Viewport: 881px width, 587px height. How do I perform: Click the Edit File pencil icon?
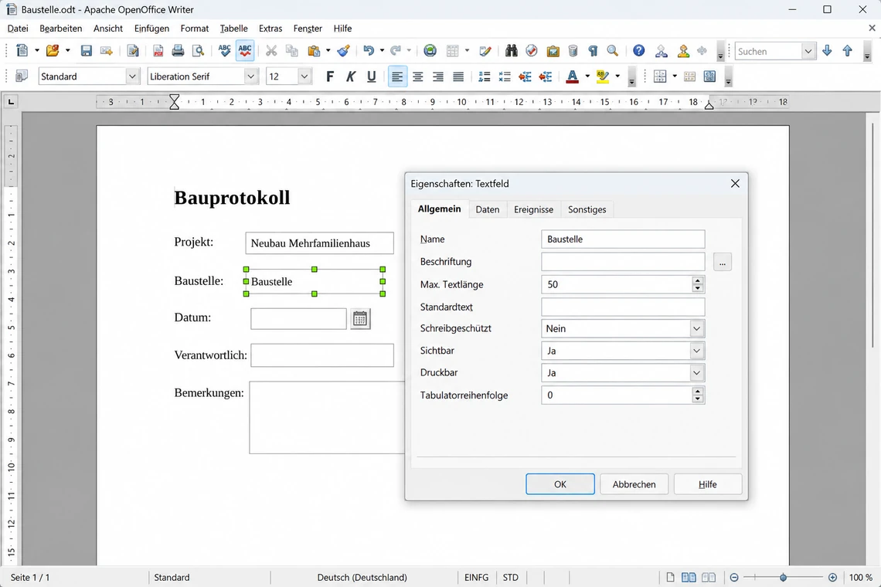click(133, 51)
